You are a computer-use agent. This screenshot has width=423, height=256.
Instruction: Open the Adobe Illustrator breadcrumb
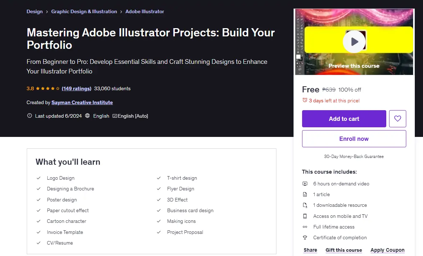pyautogui.click(x=144, y=12)
